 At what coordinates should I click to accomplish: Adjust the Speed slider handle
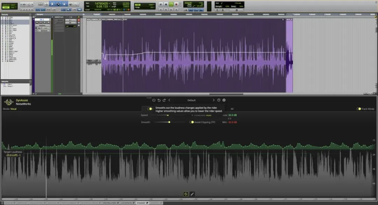168,115
